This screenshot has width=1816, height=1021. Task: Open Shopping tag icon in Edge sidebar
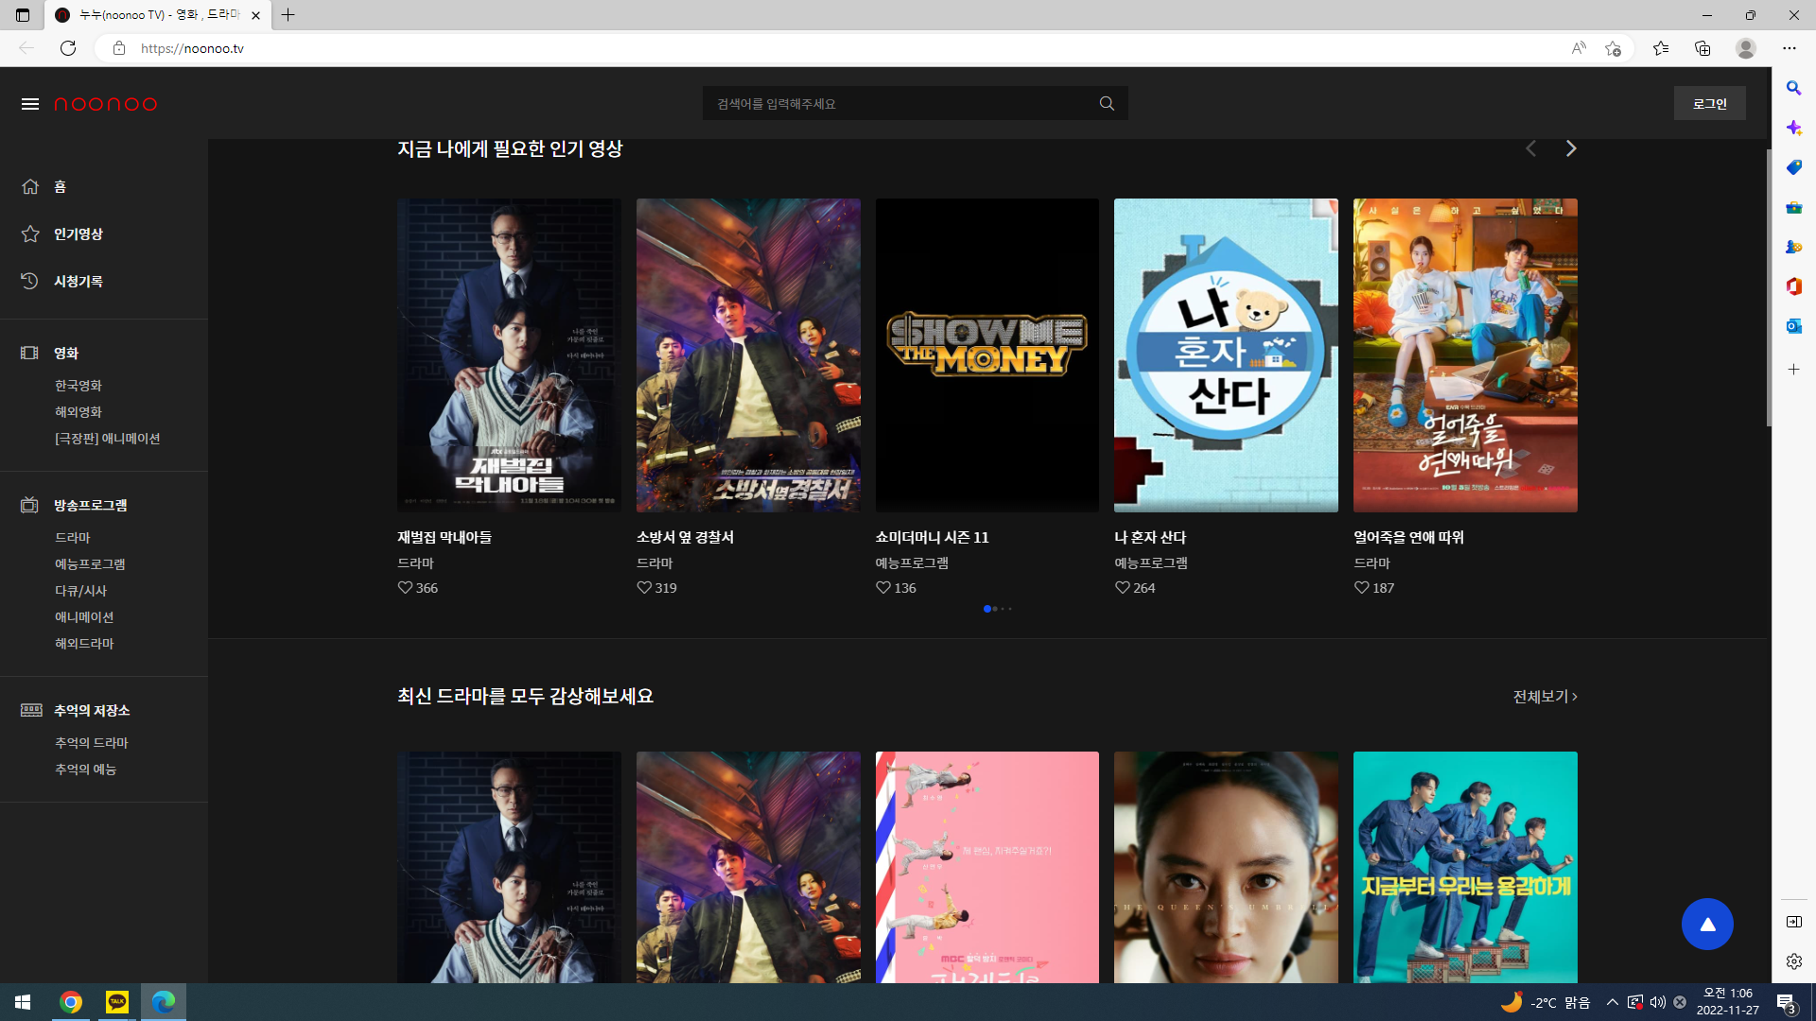tap(1793, 167)
